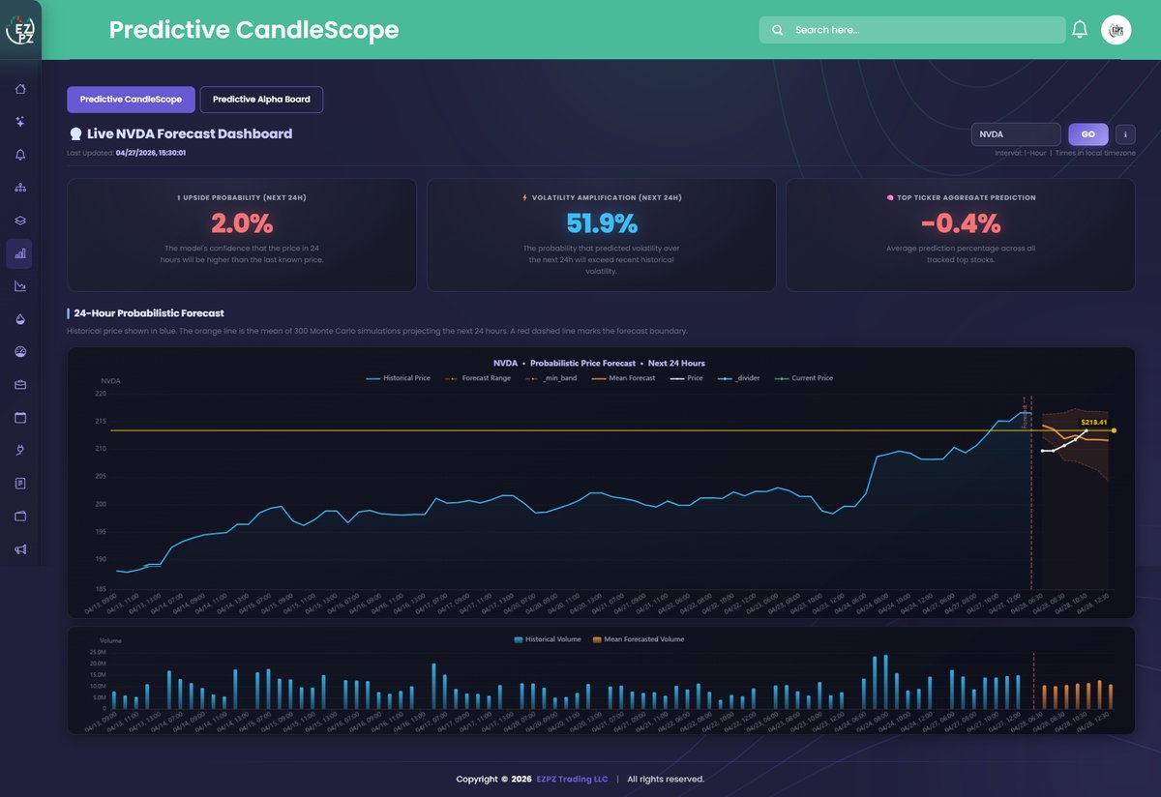Screen dimensions: 1161x797
Task: Toggle Current Price legend series
Action: click(x=804, y=378)
